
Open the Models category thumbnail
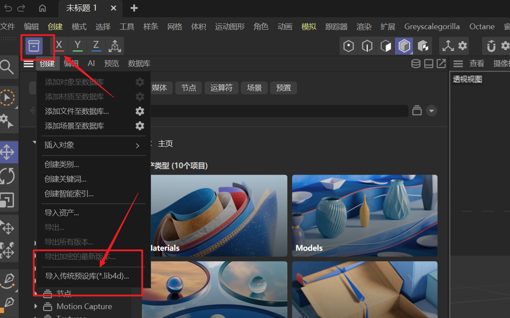(x=364, y=216)
